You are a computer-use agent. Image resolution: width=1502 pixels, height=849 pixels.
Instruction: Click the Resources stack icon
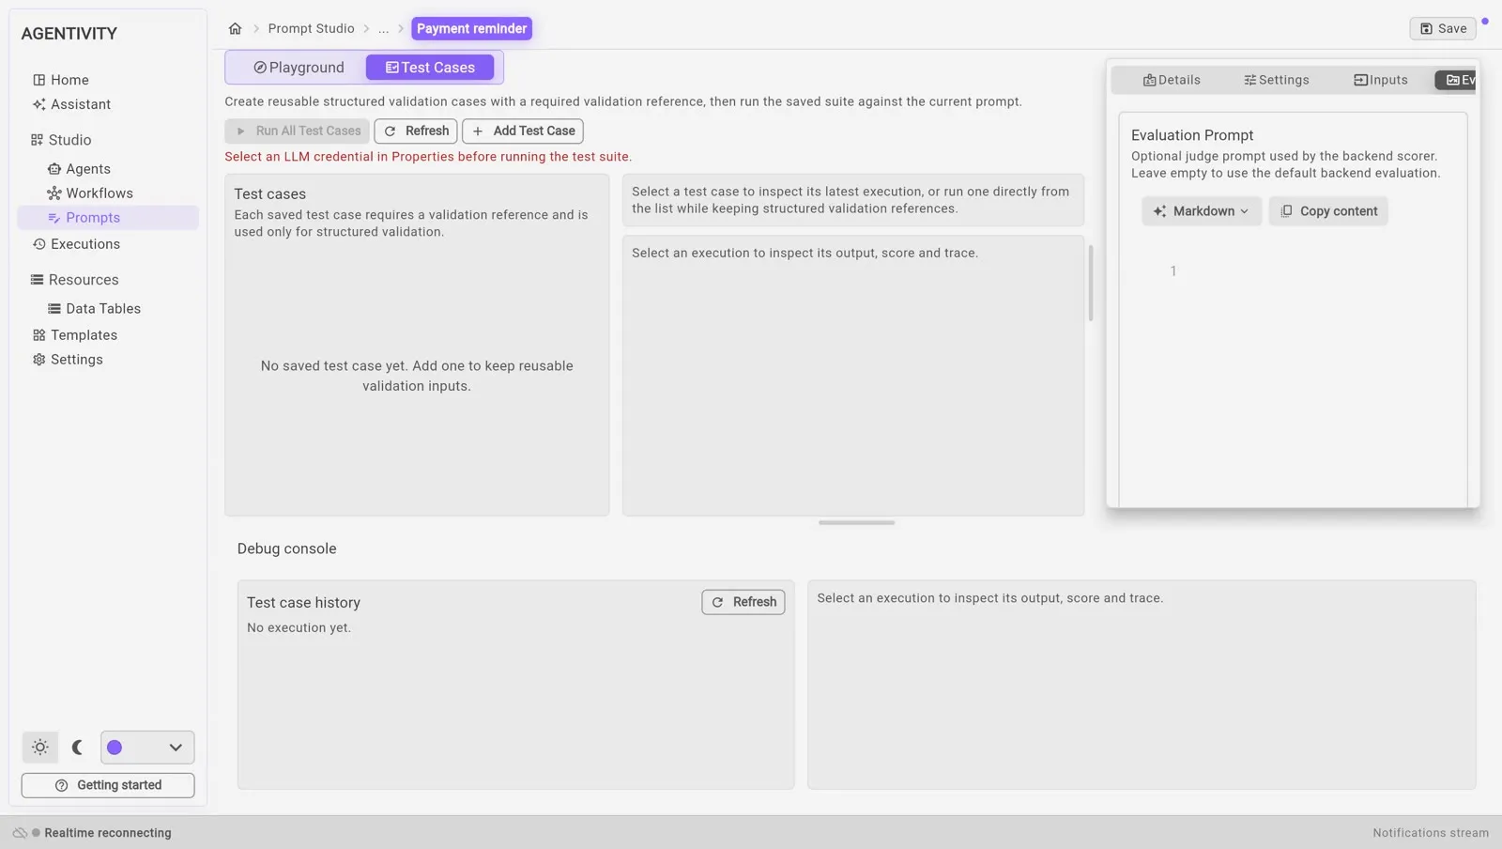click(x=37, y=280)
